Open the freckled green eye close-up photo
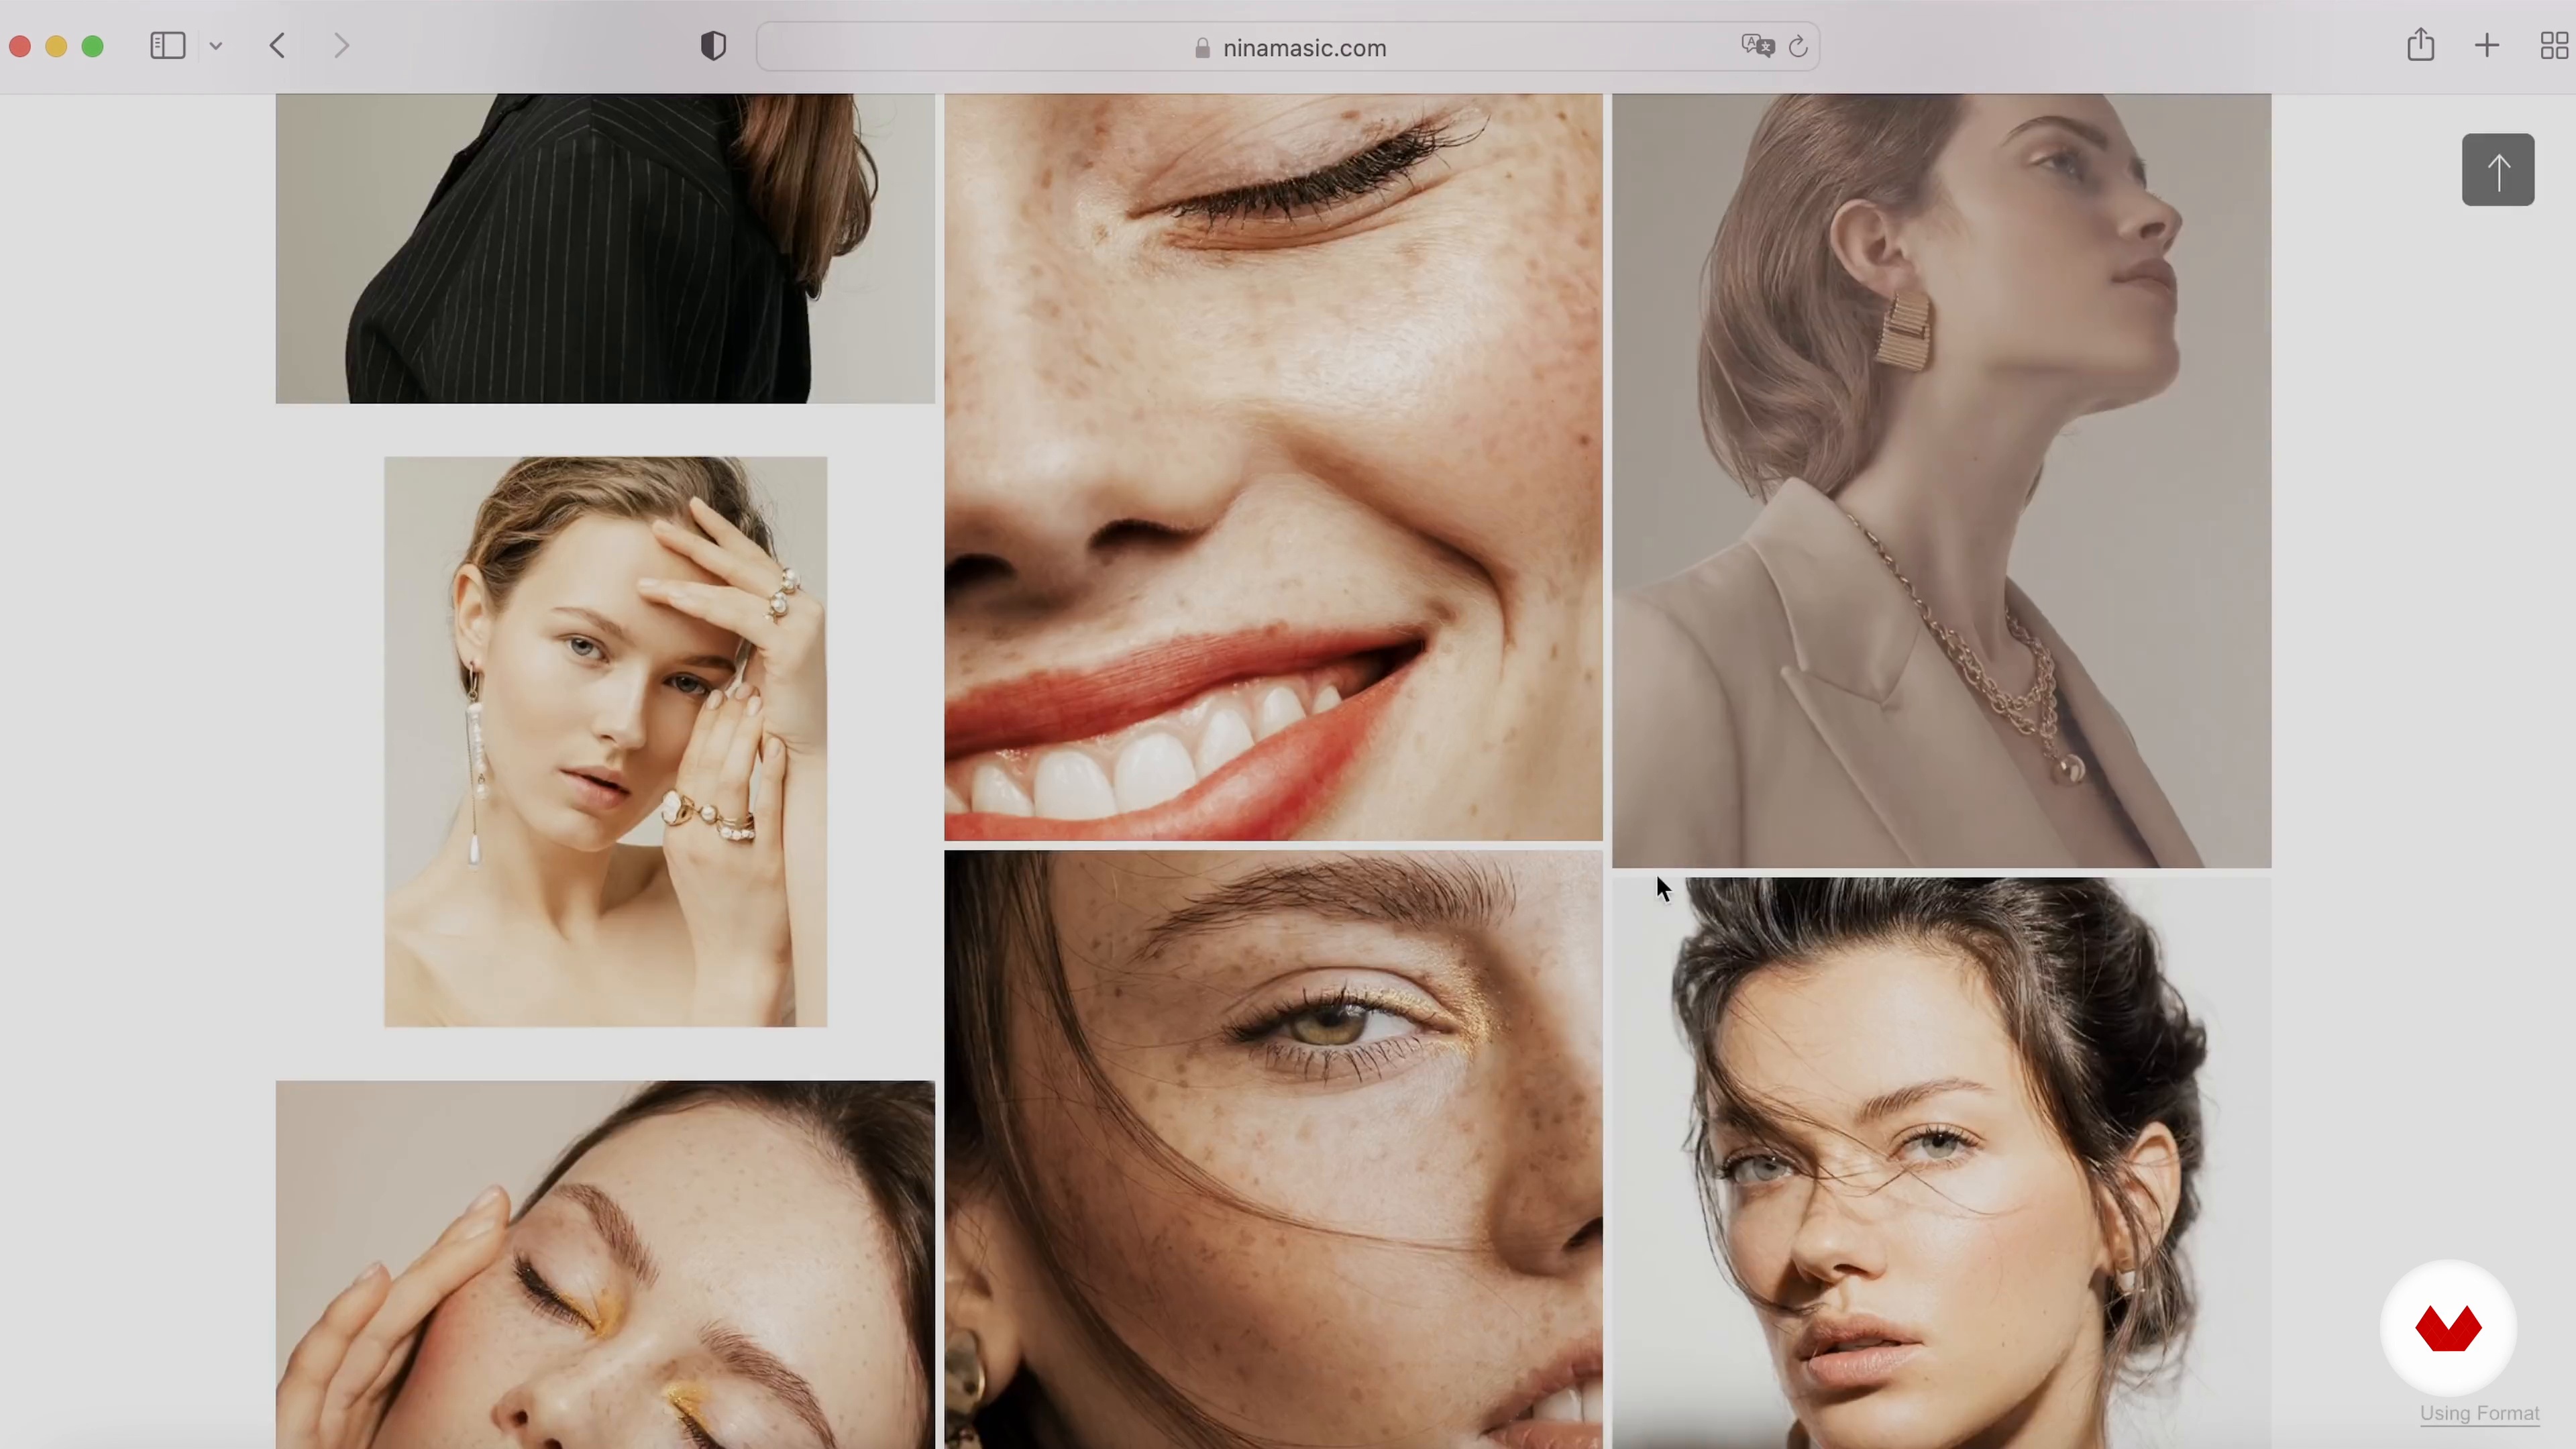Screen dimensions: 2576x1449 tap(1273, 1150)
